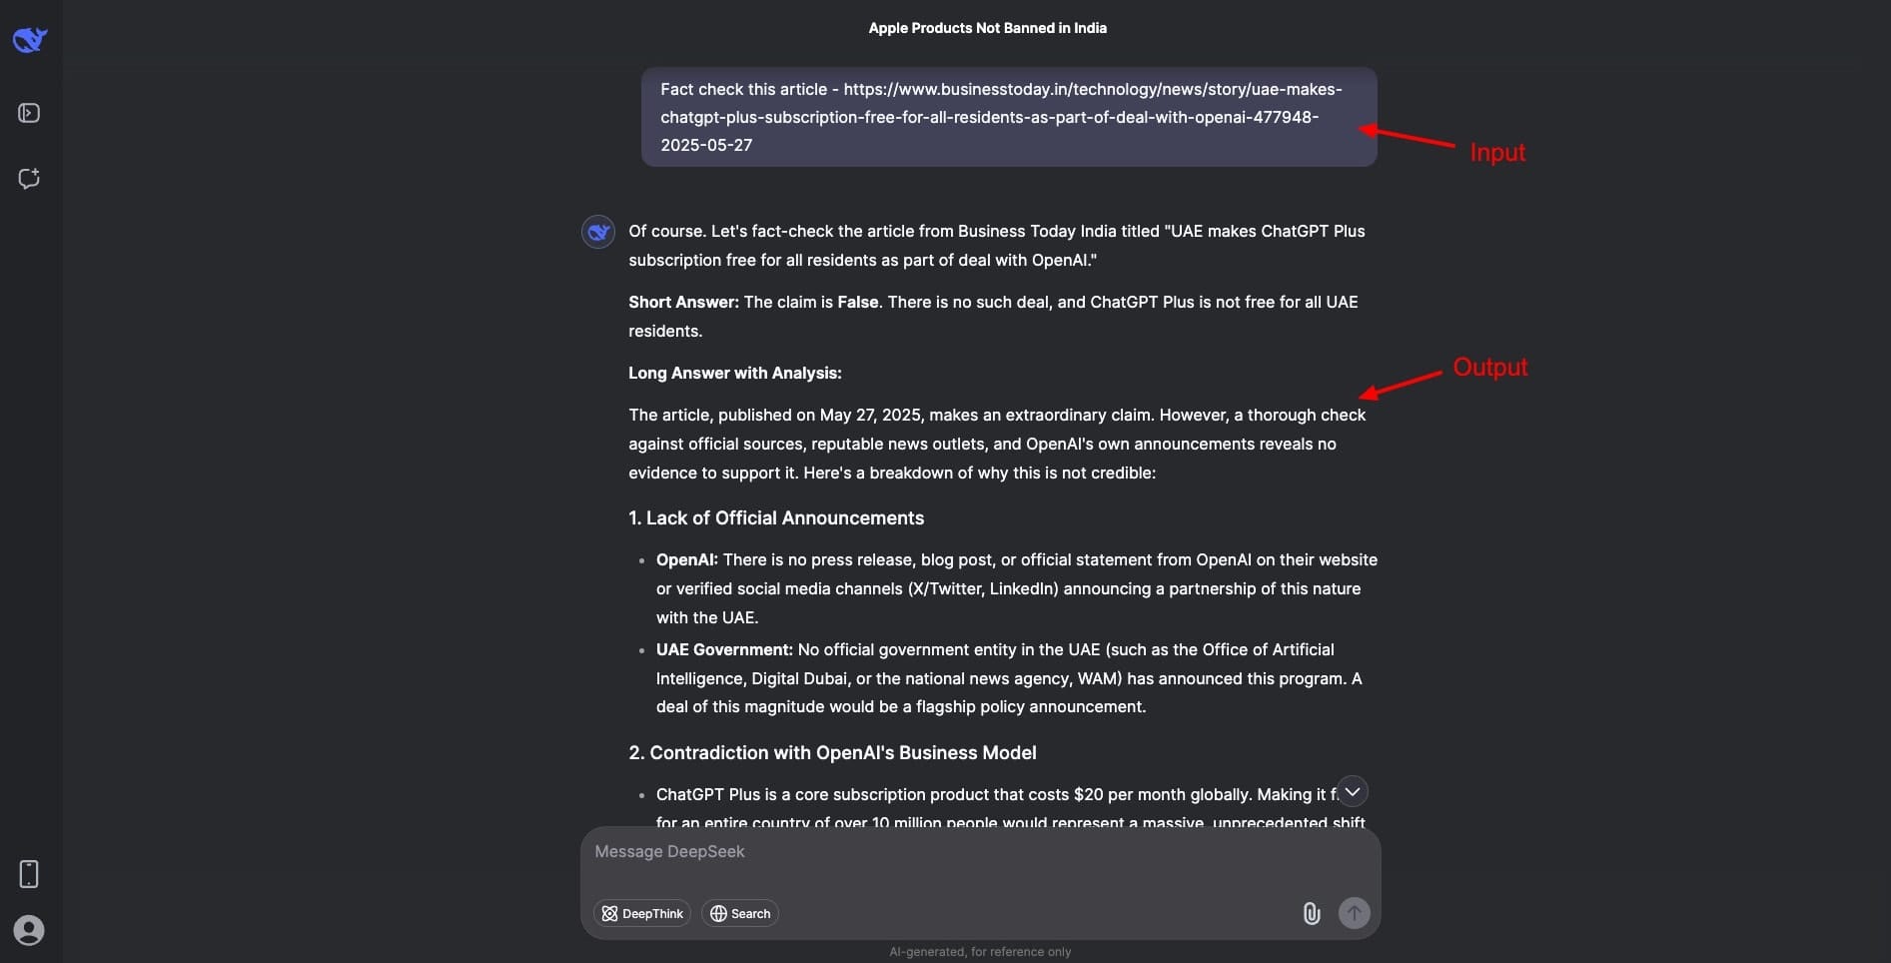This screenshot has height=963, width=1891.
Task: Click the user message with the Business Today URL
Action: (x=1008, y=117)
